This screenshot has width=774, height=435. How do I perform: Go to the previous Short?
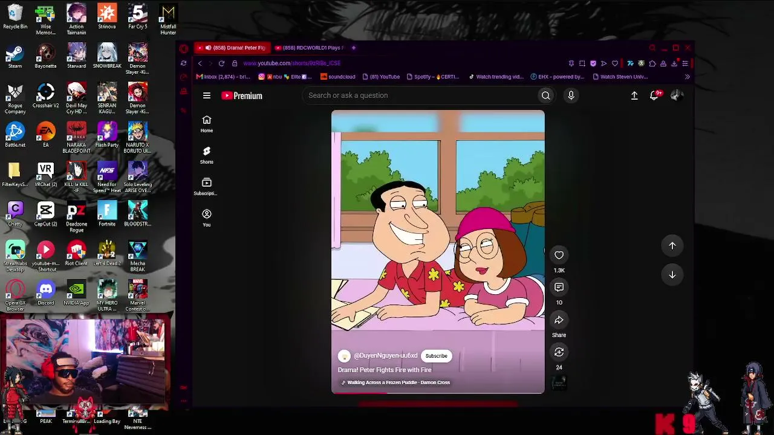pos(672,246)
